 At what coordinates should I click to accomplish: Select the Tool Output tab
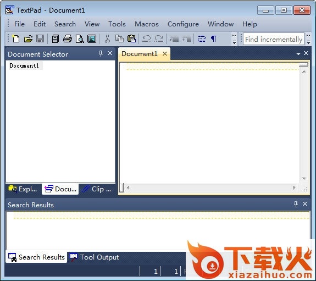click(x=95, y=257)
